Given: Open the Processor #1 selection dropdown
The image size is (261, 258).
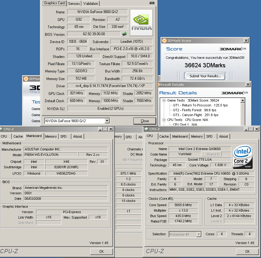Looking at the screenshot, I should (199, 234).
